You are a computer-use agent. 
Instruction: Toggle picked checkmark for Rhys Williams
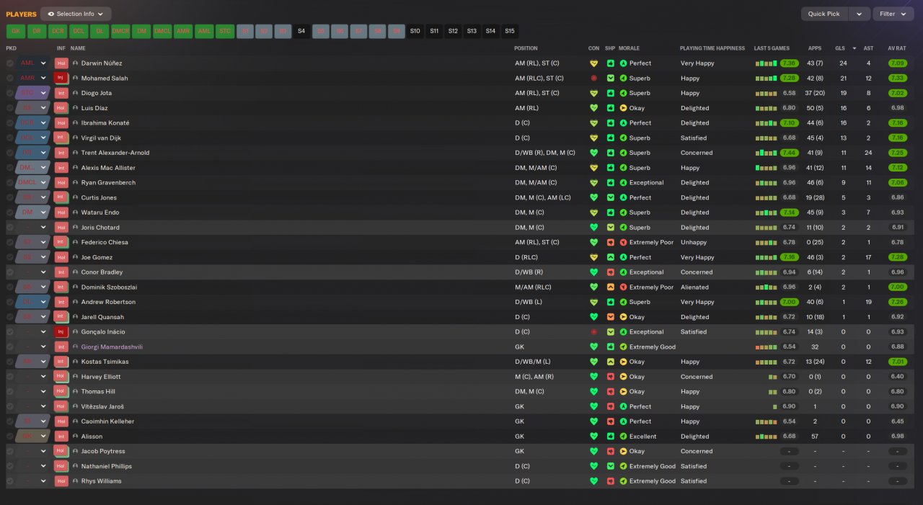(x=10, y=481)
